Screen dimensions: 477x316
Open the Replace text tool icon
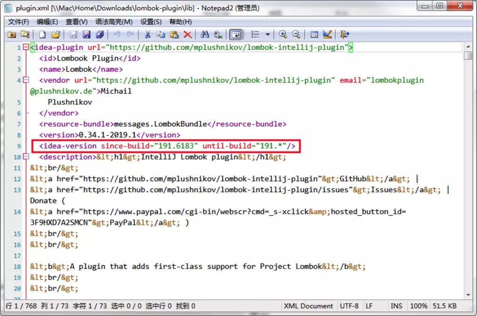(x=218, y=34)
